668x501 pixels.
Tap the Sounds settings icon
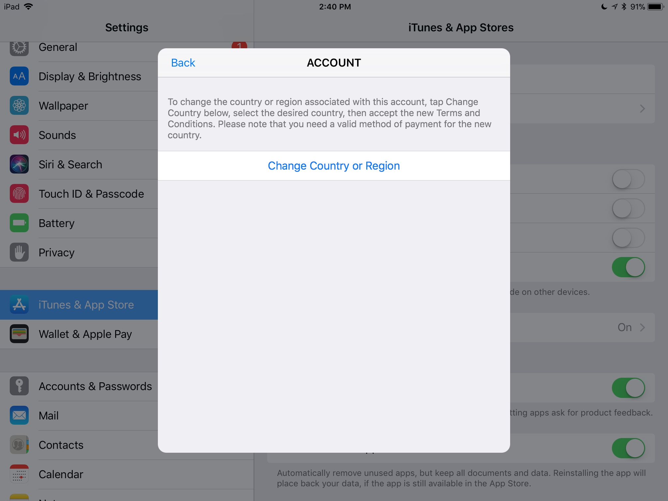tap(18, 135)
